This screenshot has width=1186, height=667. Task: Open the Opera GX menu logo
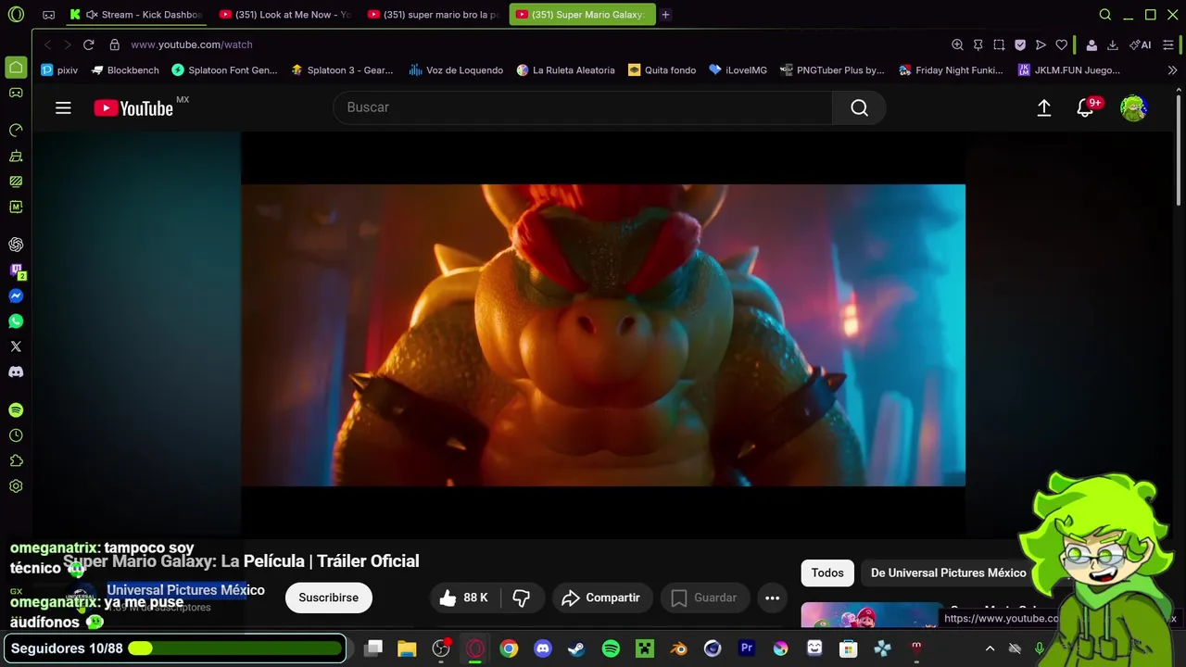pos(16,15)
